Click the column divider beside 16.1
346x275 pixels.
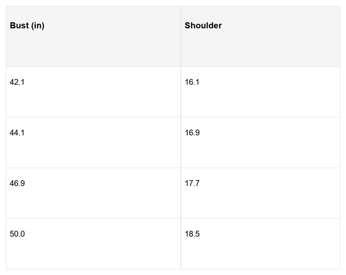[181, 92]
